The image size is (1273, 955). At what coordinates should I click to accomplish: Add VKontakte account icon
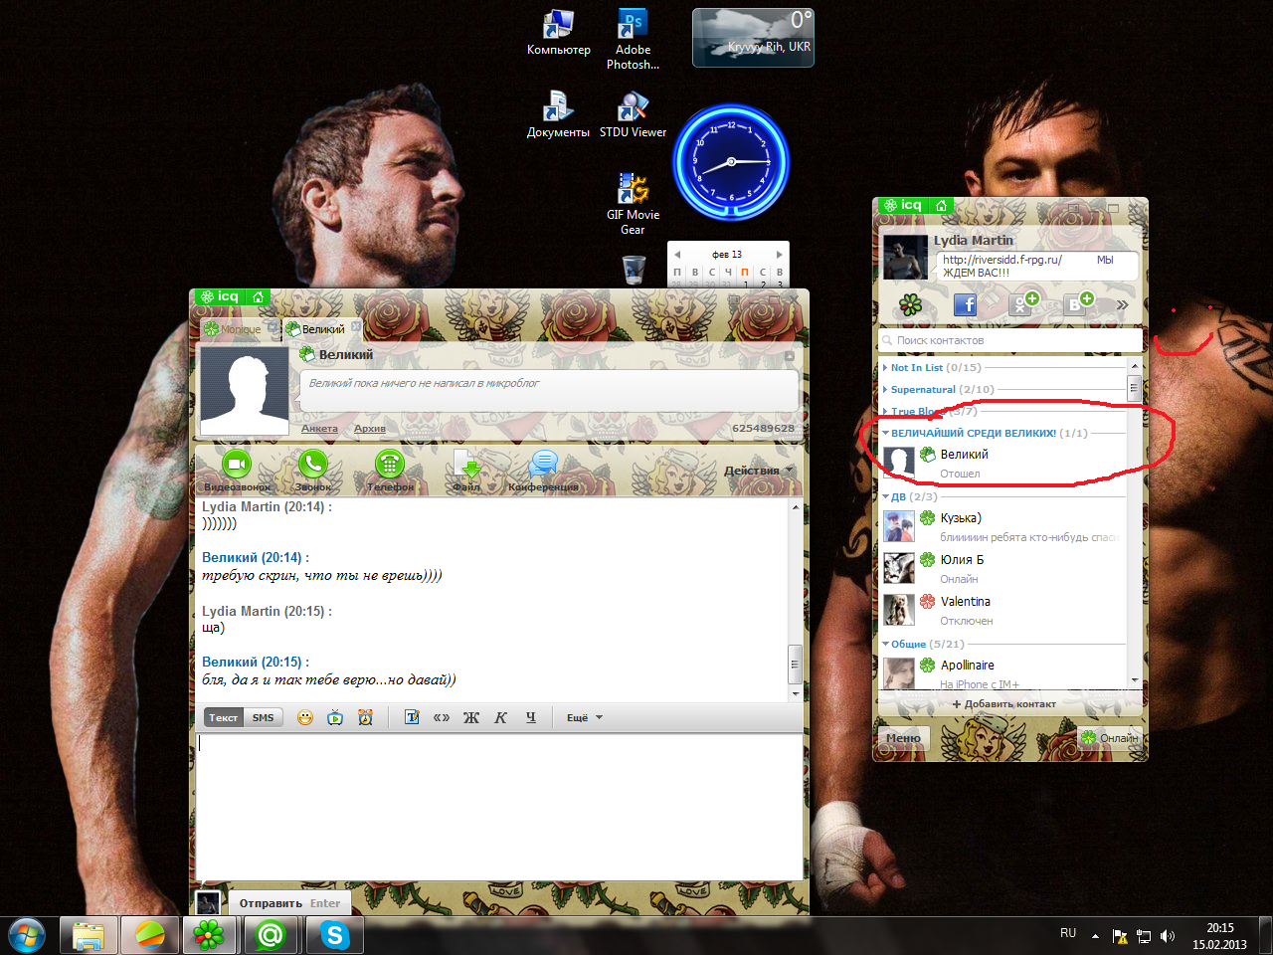(1078, 303)
